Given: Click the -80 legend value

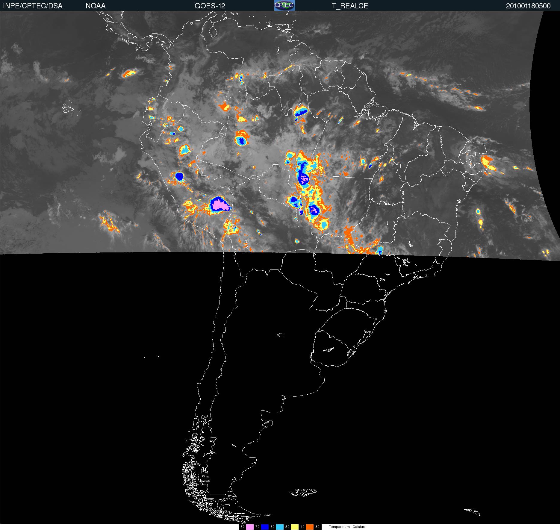Looking at the screenshot, I should click(242, 527).
